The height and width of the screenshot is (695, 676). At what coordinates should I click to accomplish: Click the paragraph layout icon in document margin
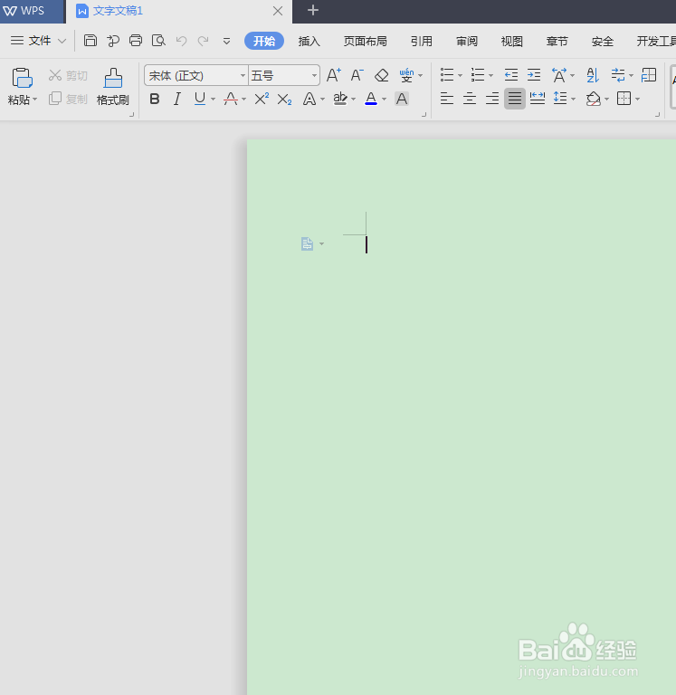click(x=307, y=243)
